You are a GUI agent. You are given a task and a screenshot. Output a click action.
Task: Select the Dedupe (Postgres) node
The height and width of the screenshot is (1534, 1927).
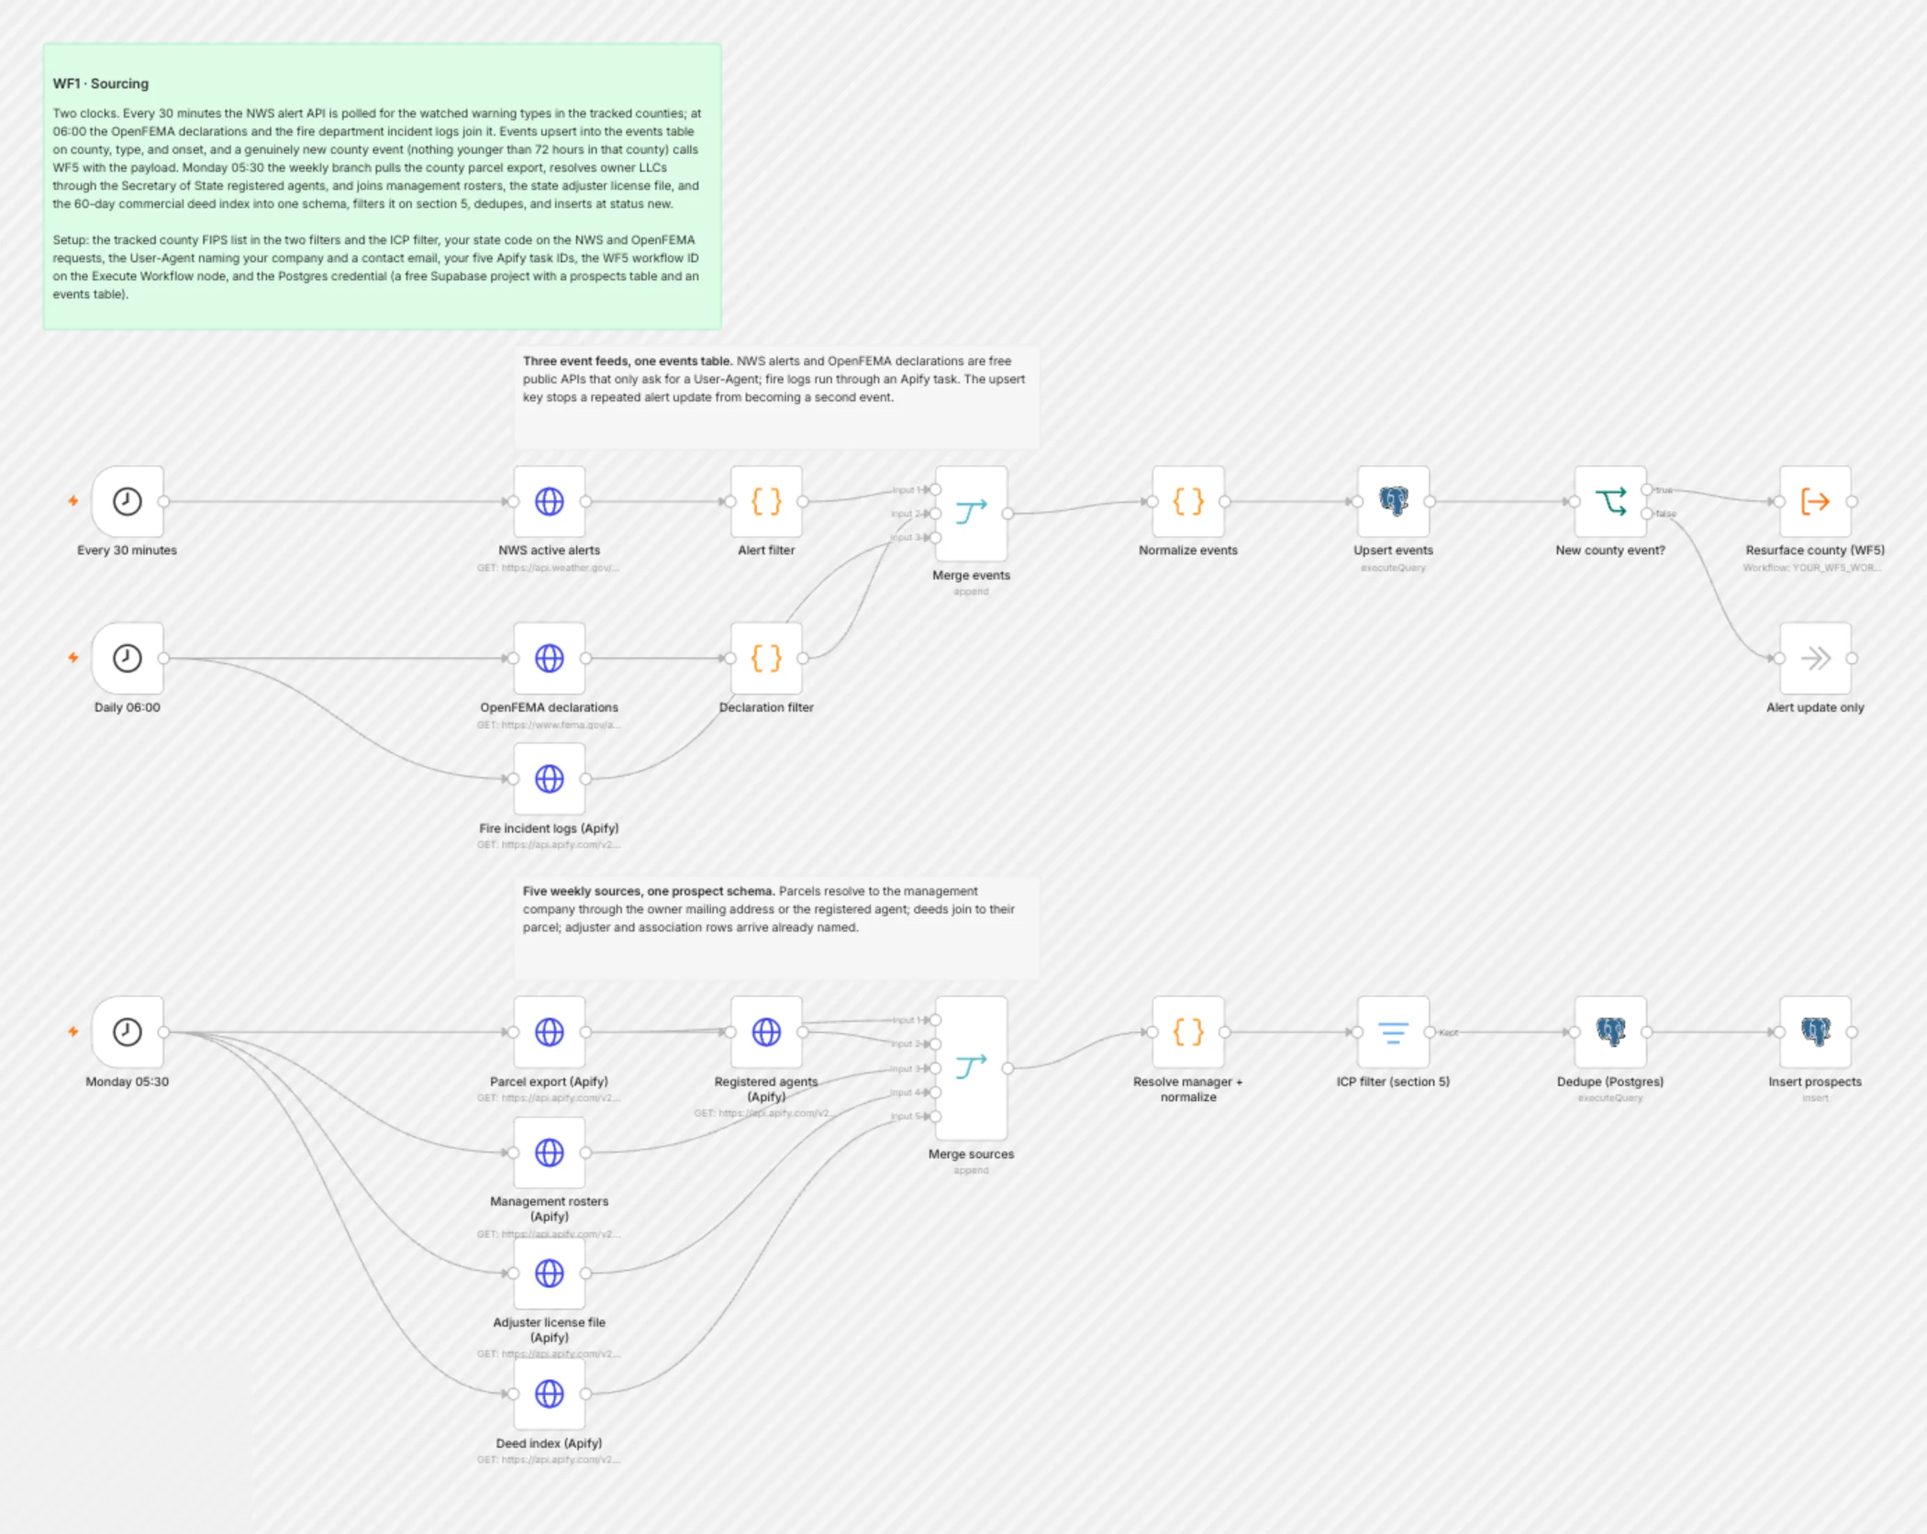tap(1610, 1032)
